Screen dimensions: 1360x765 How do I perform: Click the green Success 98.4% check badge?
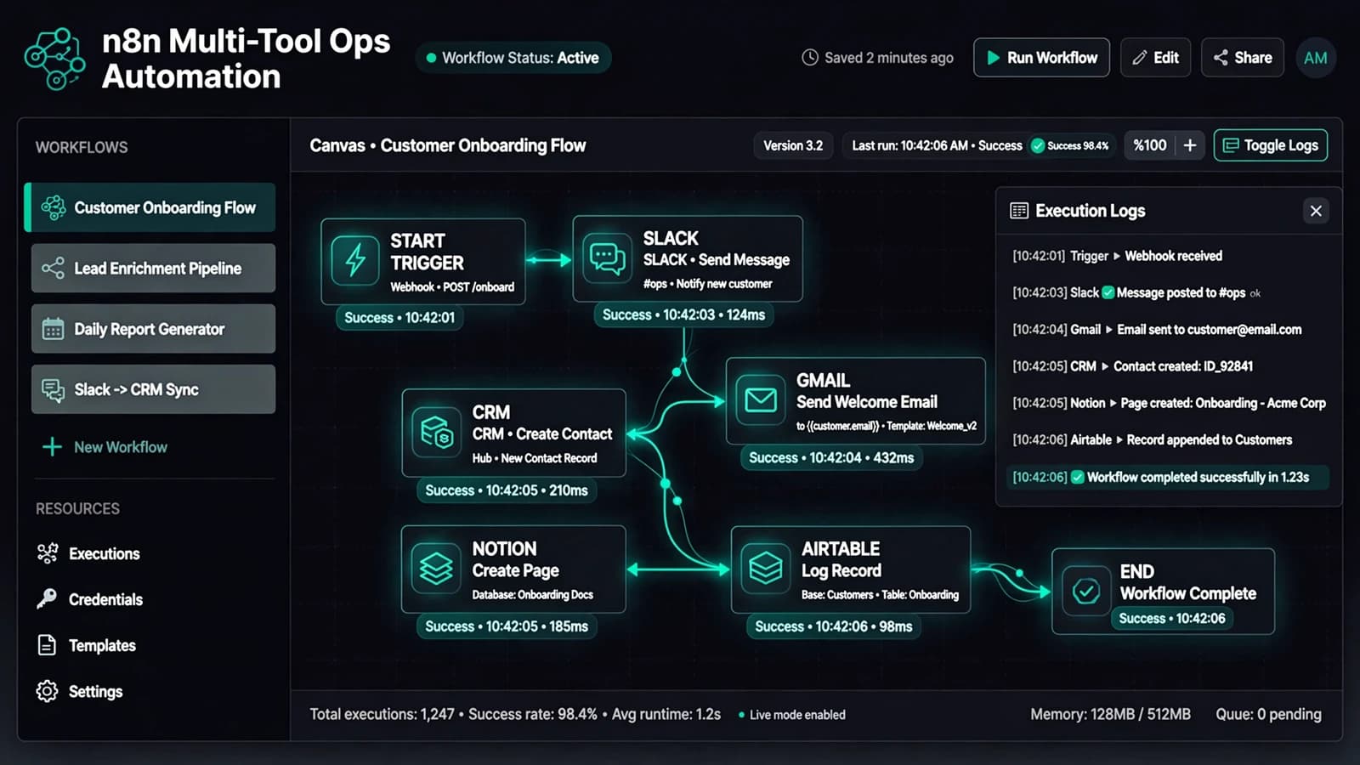coord(1038,145)
